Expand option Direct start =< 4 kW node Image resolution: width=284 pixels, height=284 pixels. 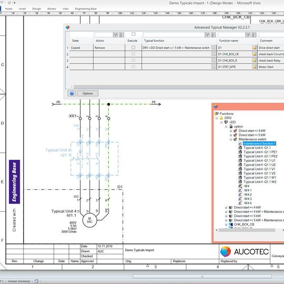click(x=231, y=131)
